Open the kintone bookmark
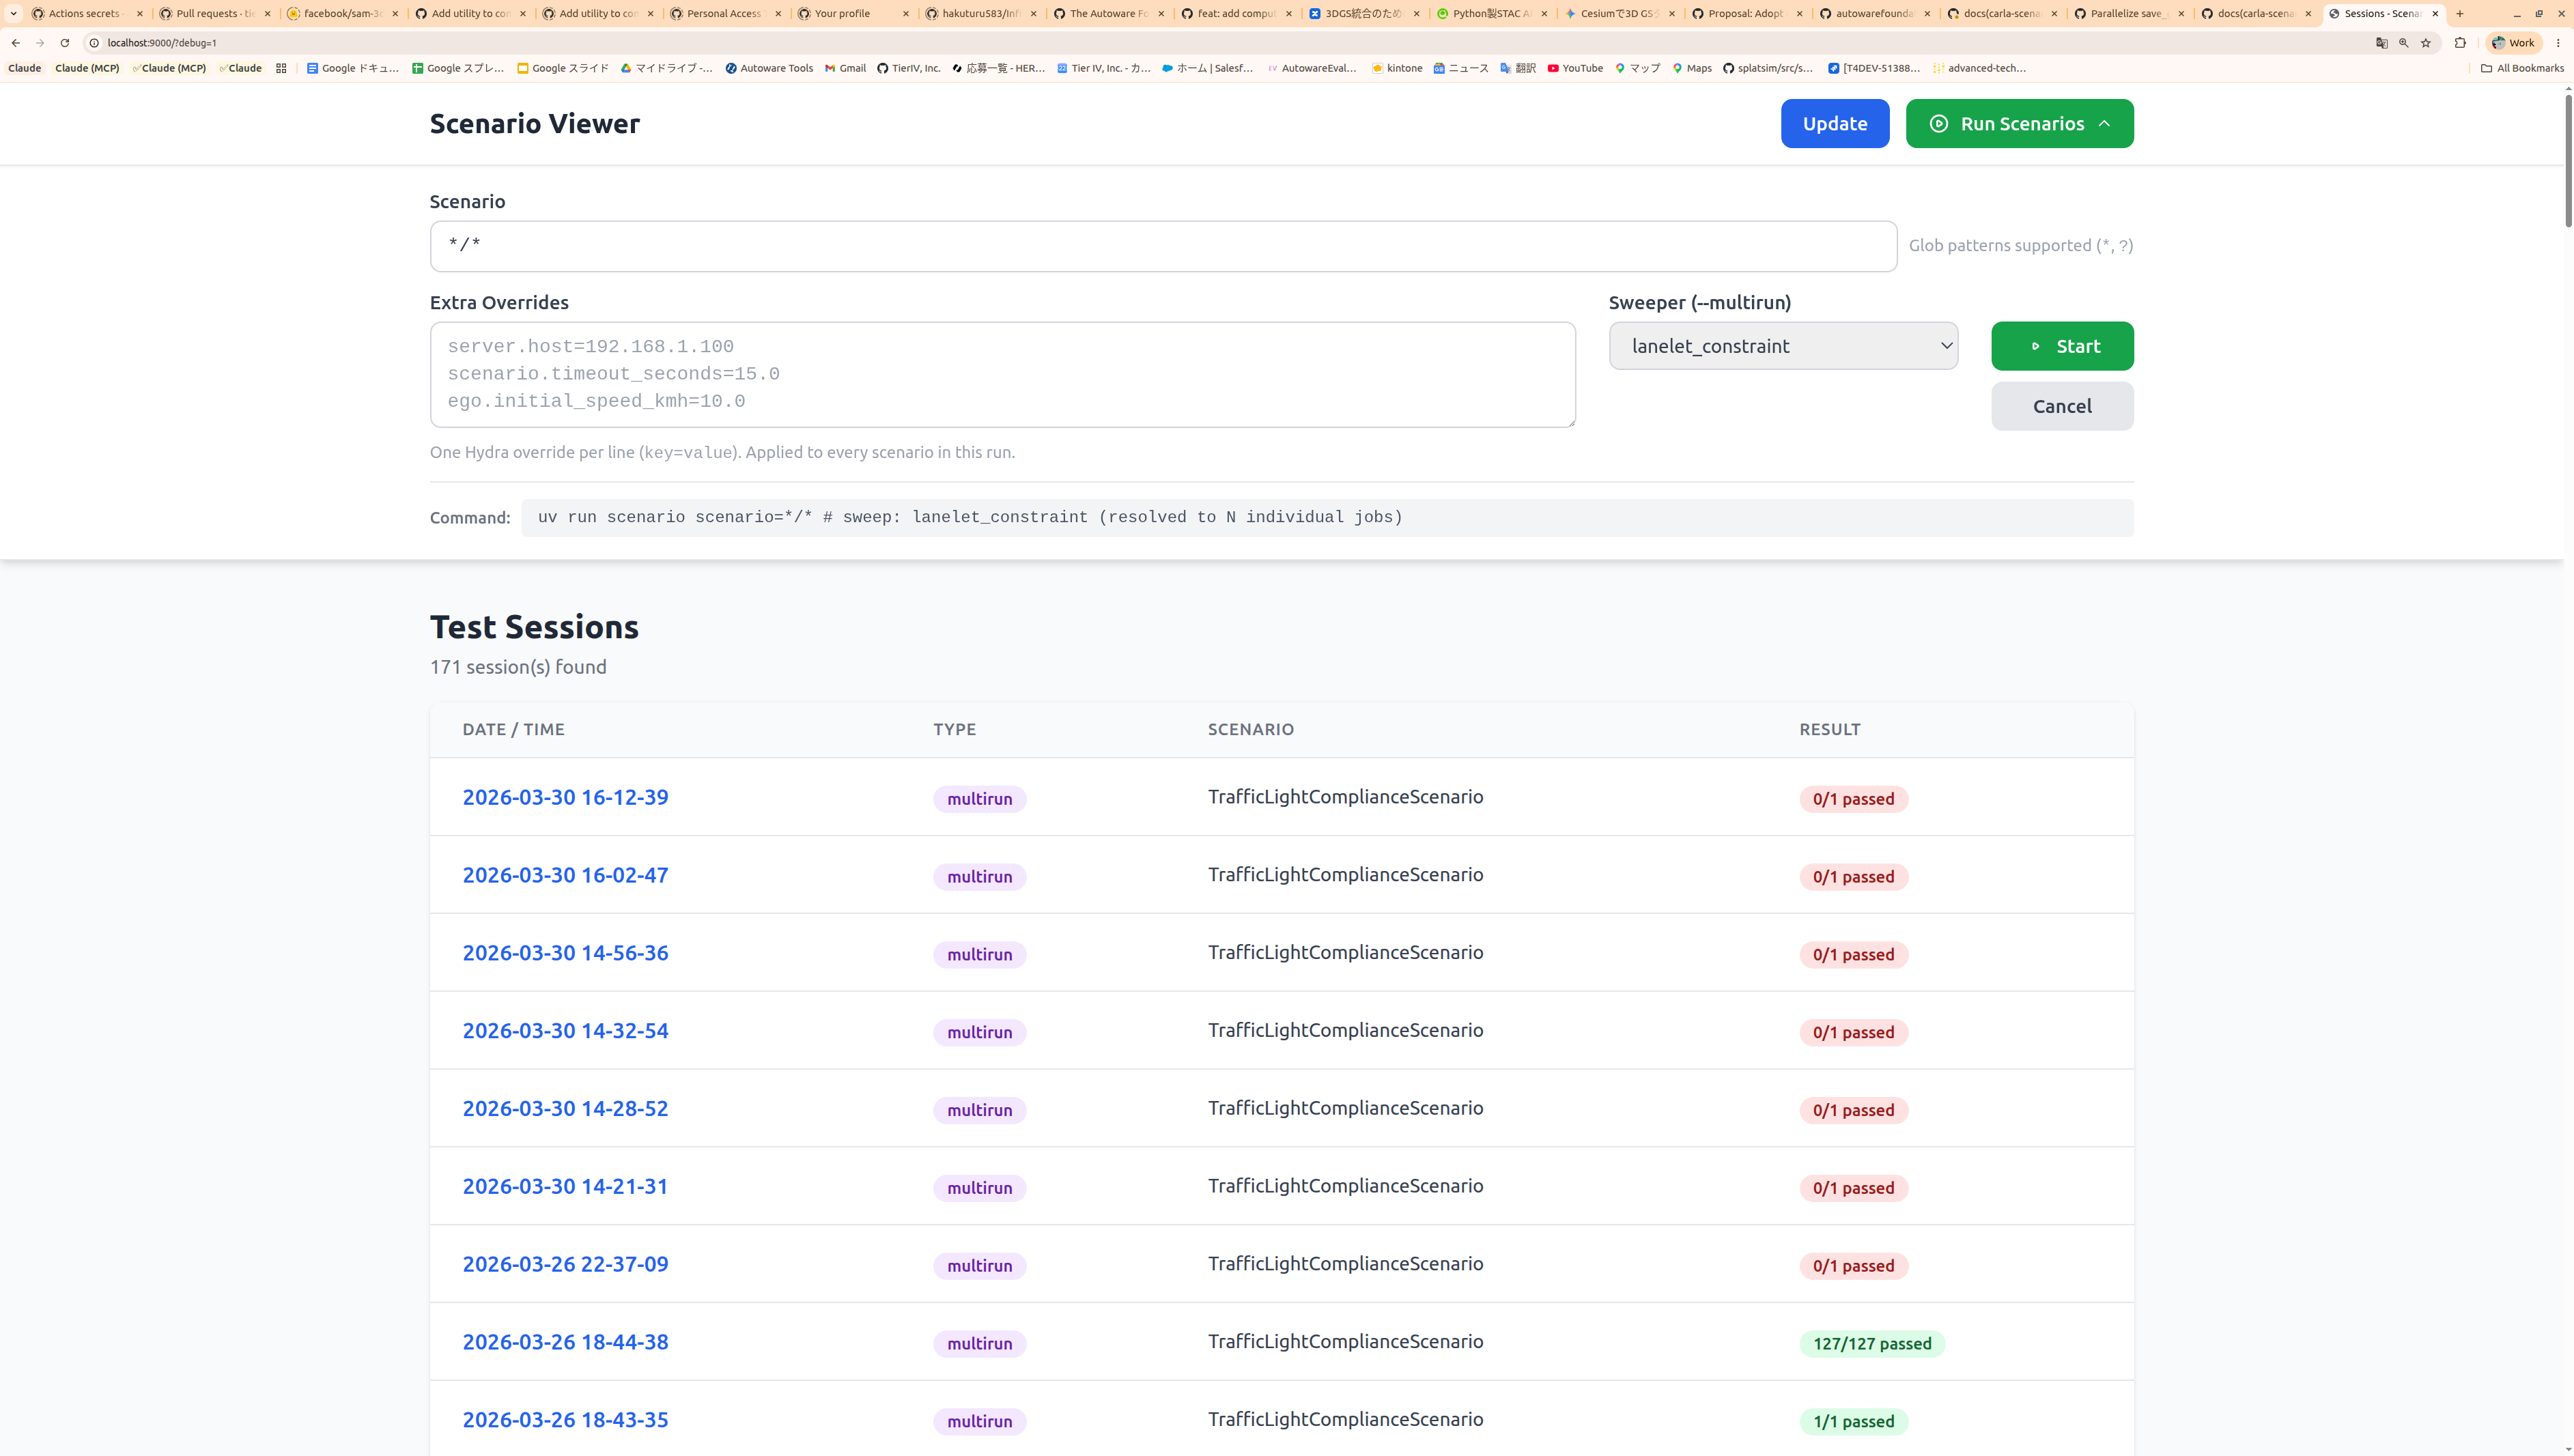 (x=1397, y=68)
